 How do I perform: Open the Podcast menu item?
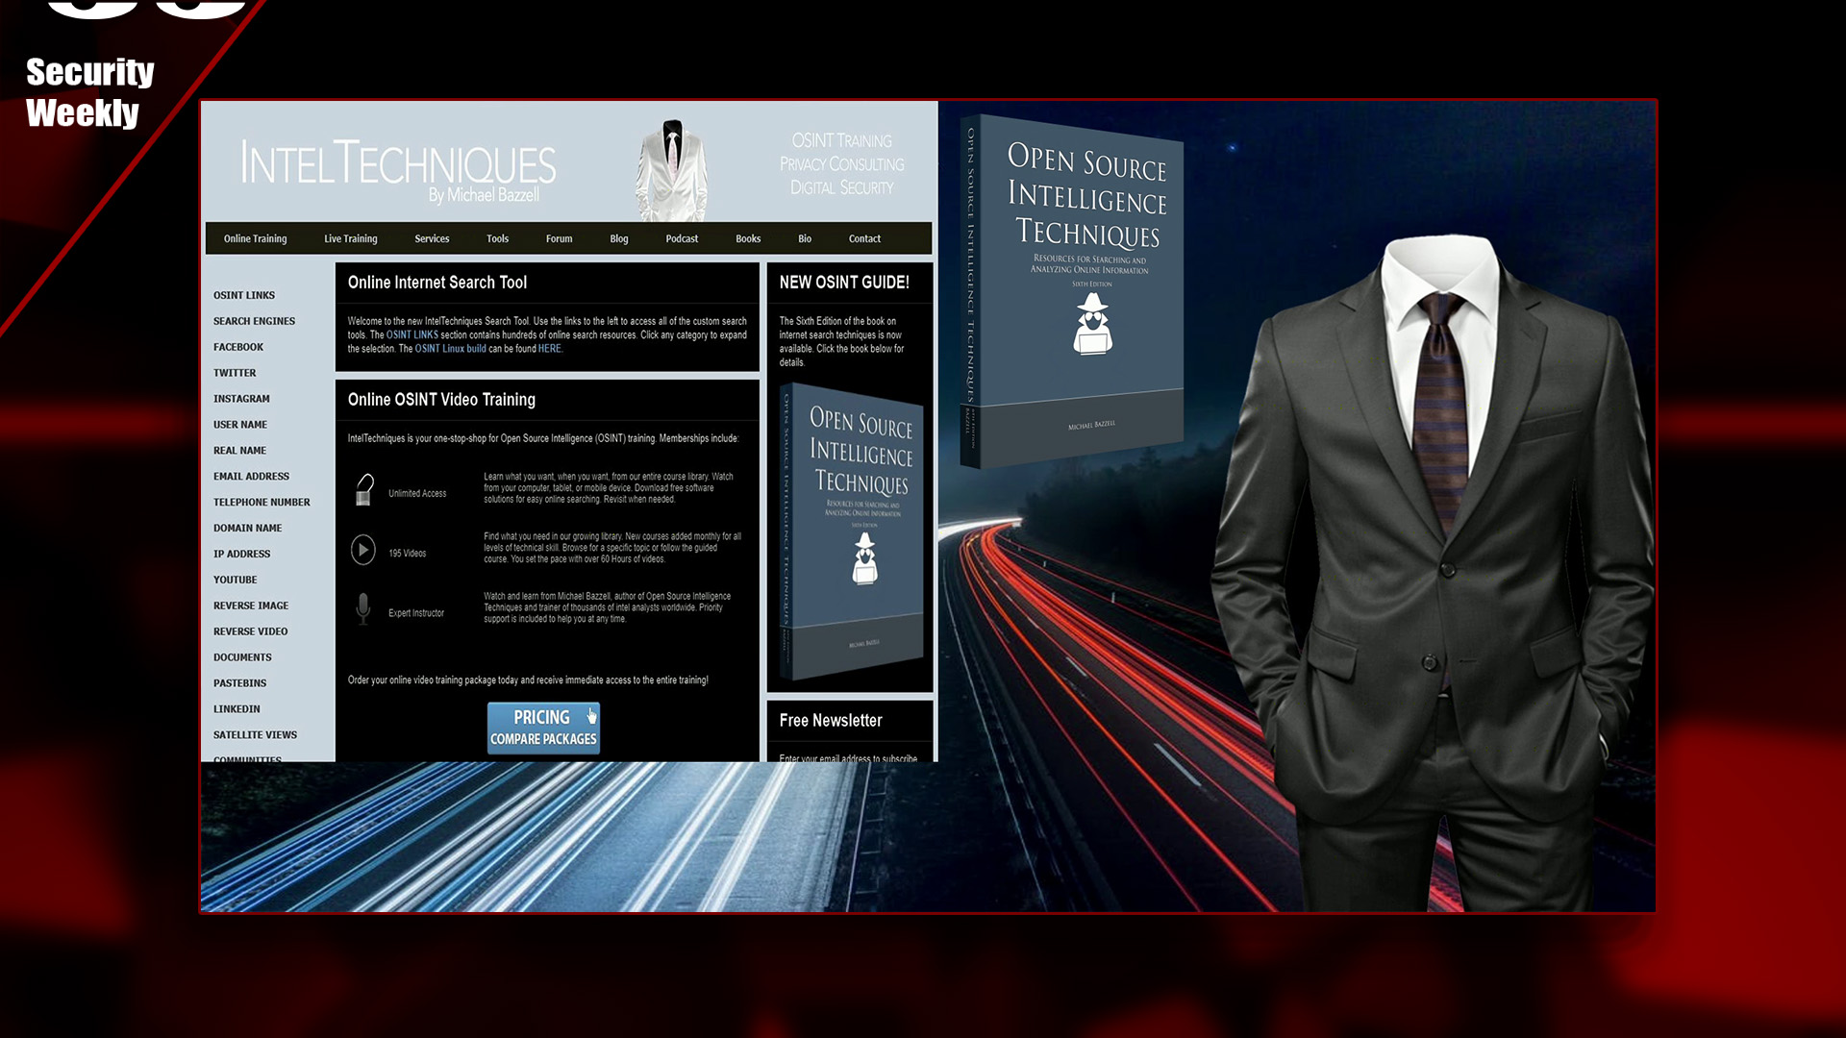[682, 238]
